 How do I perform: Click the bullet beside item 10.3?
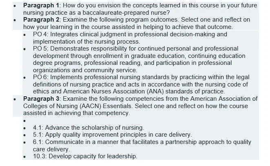[x=24, y=157]
